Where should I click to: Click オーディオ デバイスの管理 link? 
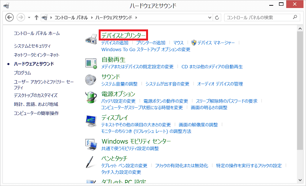coord(220,84)
